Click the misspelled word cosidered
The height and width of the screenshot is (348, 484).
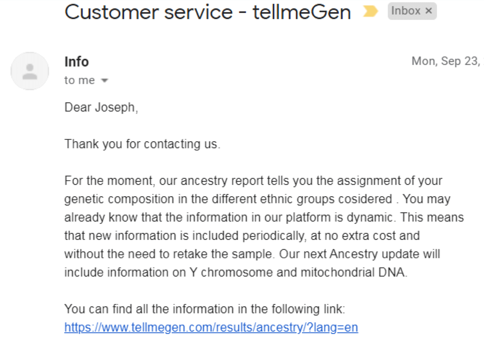(x=362, y=199)
